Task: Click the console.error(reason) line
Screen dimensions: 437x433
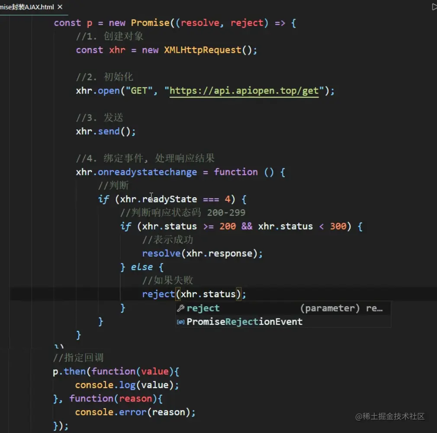Action: coord(135,412)
